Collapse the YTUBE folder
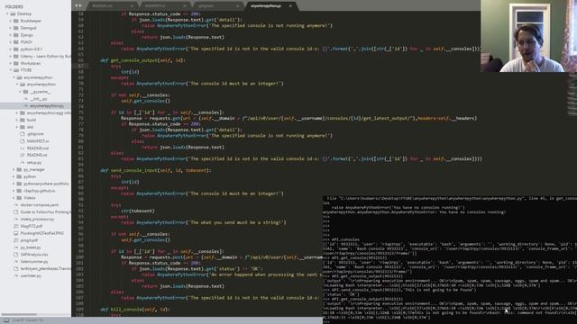The height and width of the screenshot is (324, 577). (11, 70)
